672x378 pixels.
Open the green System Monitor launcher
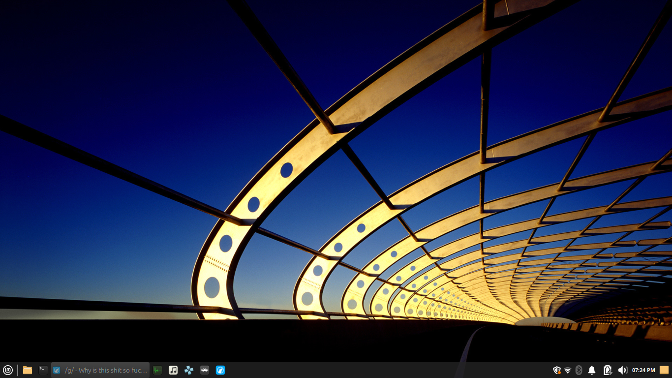coord(157,370)
